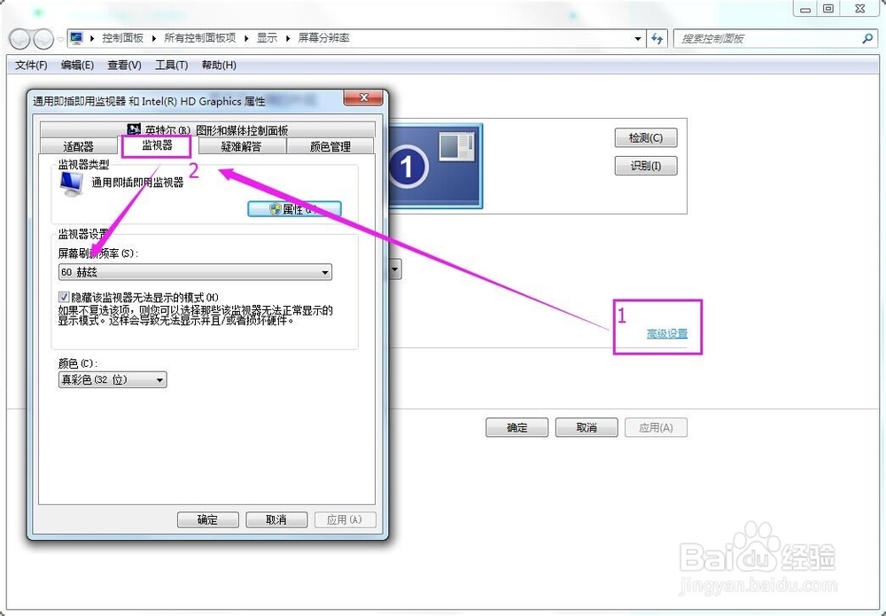
Task: Switch to the 适配器 tab
Action: tap(79, 146)
